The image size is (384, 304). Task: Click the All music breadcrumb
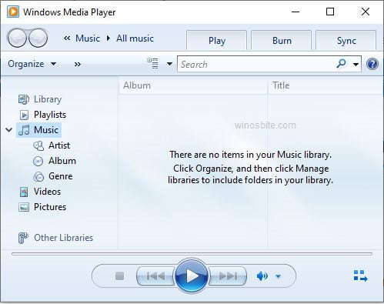point(135,38)
